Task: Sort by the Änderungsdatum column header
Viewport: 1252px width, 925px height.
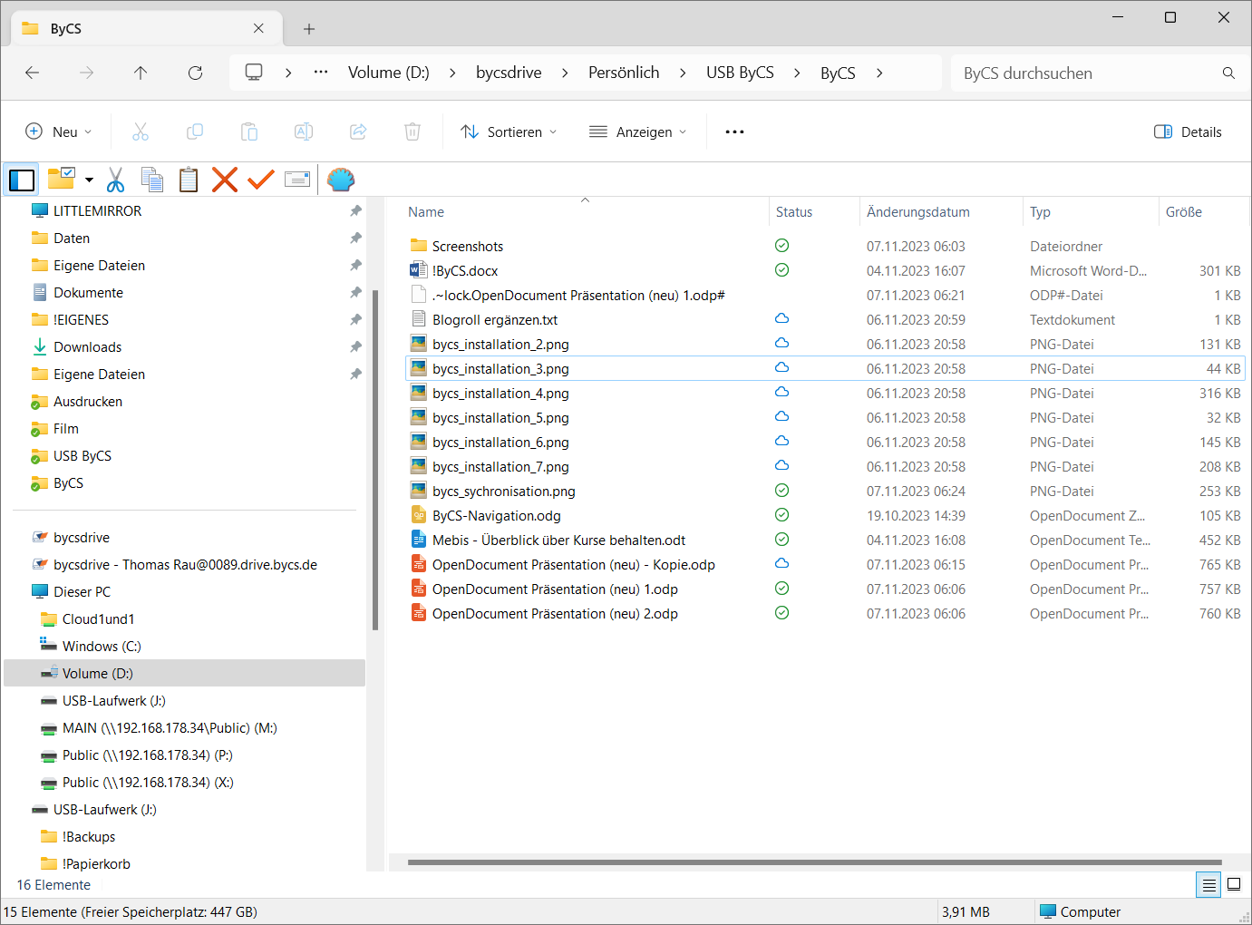Action: click(x=917, y=212)
